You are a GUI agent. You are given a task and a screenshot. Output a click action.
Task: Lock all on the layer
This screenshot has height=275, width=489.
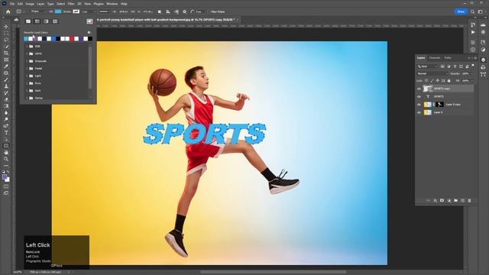[449, 81]
